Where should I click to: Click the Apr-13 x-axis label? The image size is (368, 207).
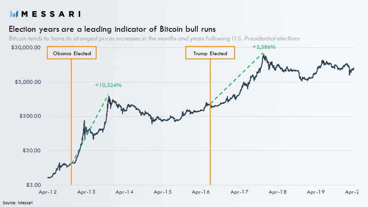tap(86, 191)
